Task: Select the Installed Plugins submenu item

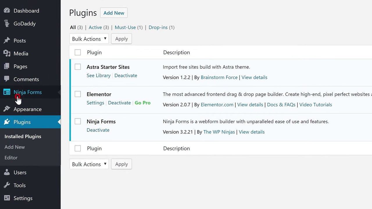Action: coord(23,136)
